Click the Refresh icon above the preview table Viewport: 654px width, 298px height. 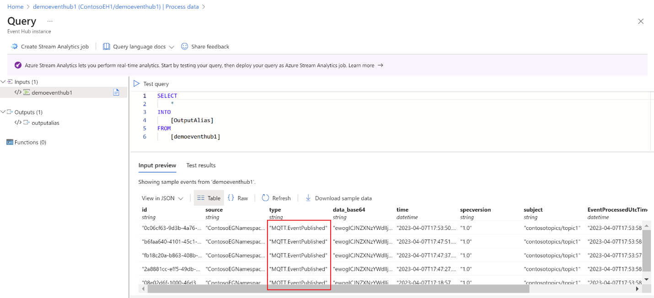point(265,197)
